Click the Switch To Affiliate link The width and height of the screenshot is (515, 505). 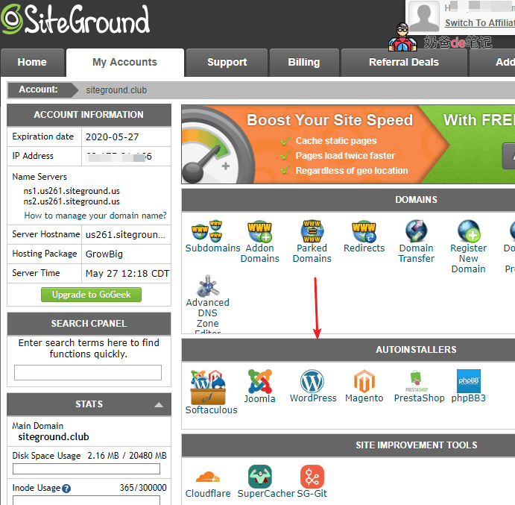[x=480, y=22]
